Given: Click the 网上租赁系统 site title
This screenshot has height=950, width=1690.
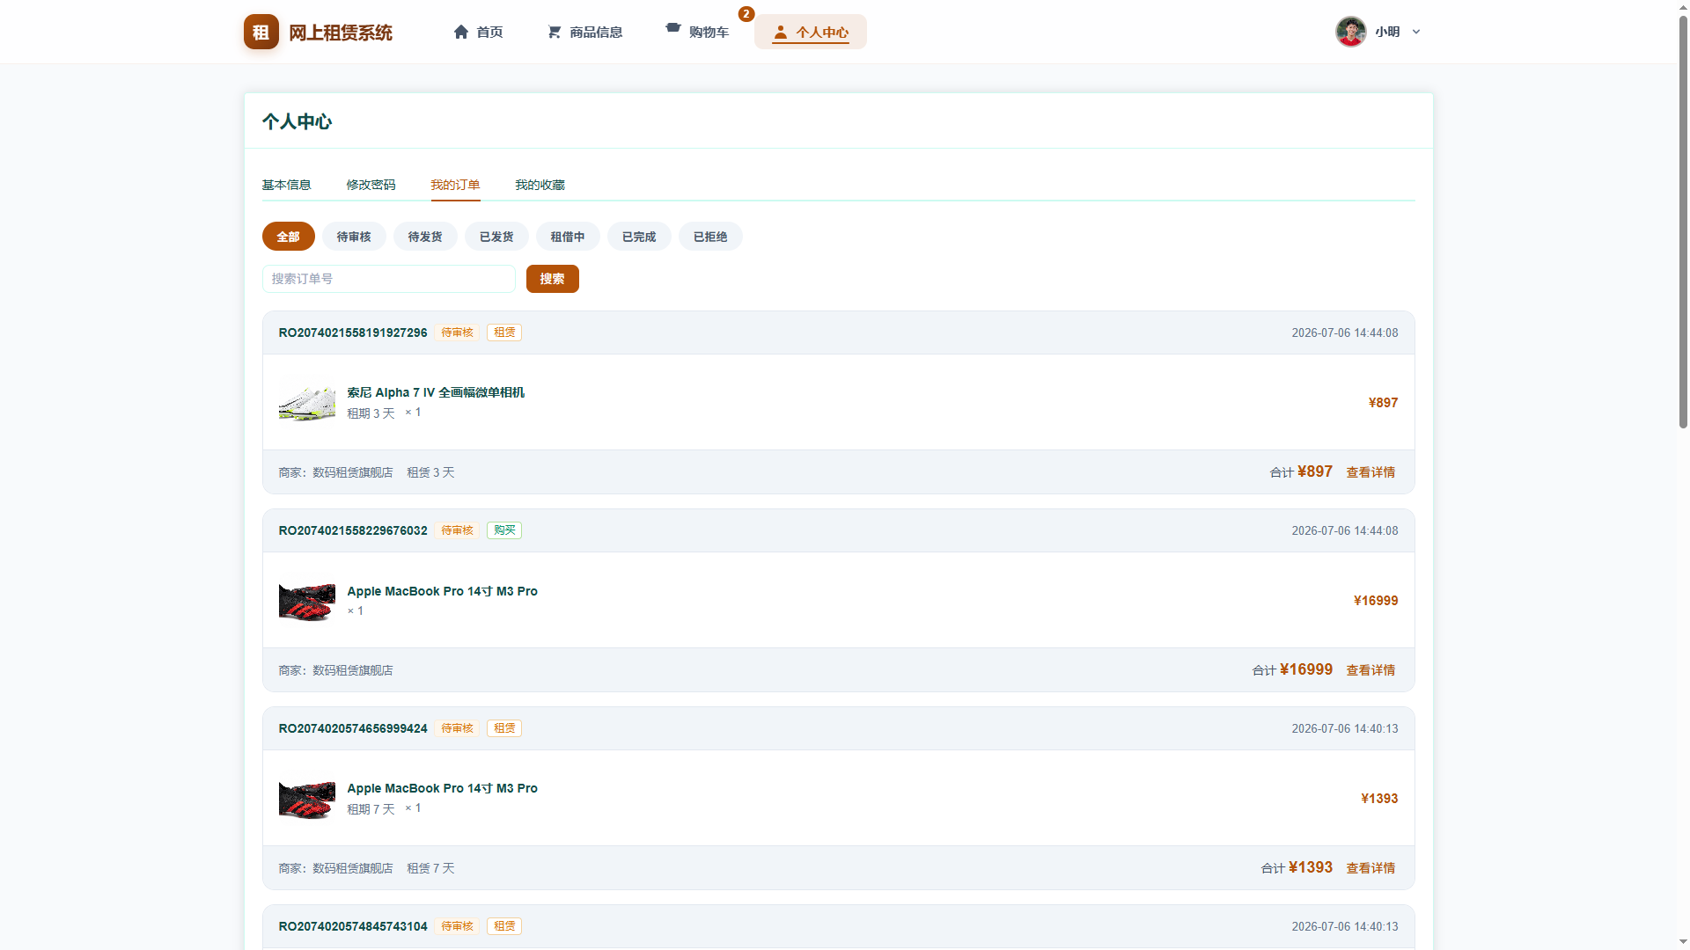Looking at the screenshot, I should [341, 33].
